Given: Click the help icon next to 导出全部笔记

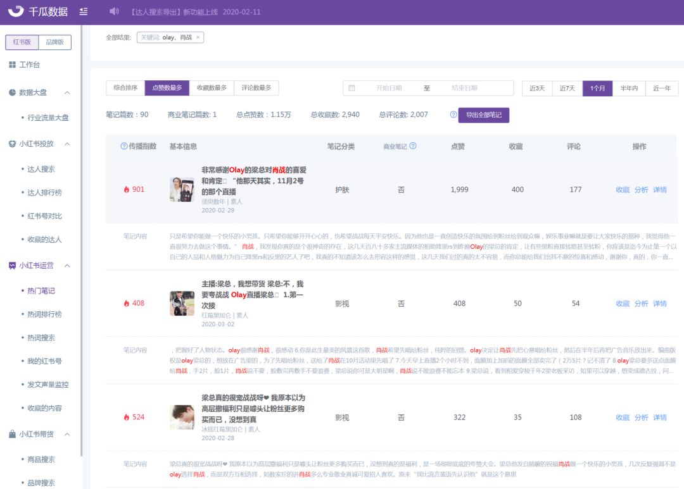Looking at the screenshot, I should [453, 115].
